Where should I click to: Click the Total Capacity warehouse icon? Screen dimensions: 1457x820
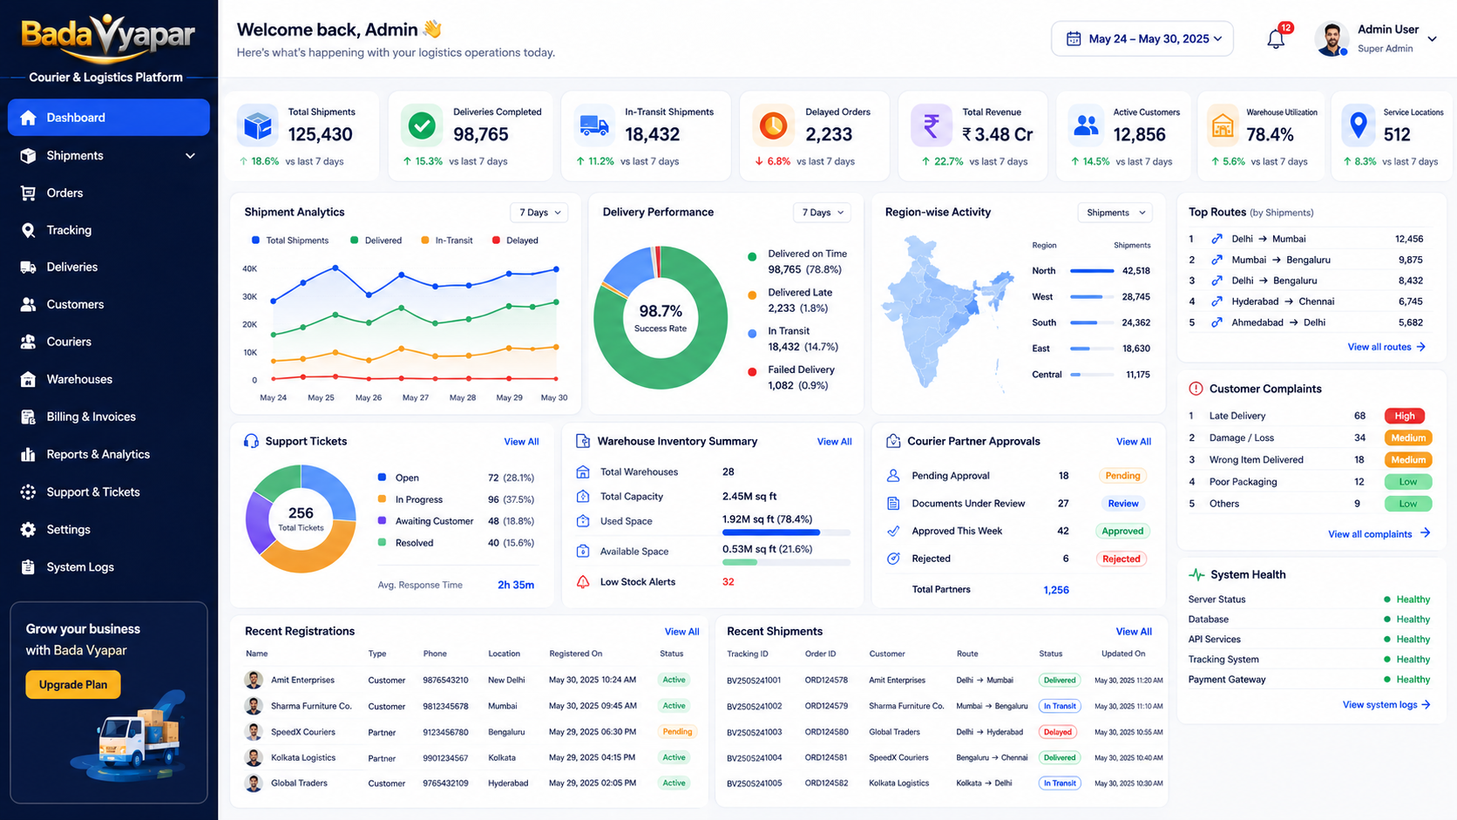583,497
